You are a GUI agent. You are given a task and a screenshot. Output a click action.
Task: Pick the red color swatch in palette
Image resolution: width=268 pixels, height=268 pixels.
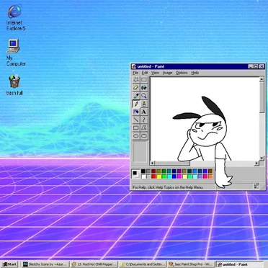(x=153, y=177)
